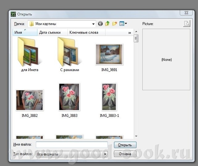Sort by the Имя column header

25,32
